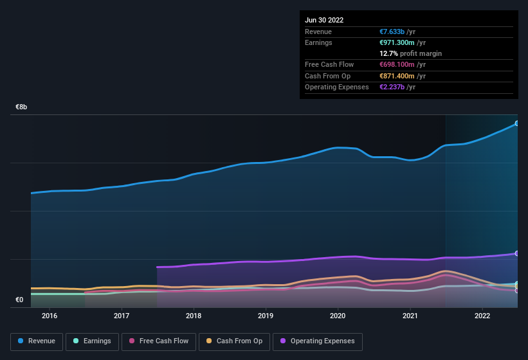Click the Cash From Op tooltip label

[x=327, y=76]
